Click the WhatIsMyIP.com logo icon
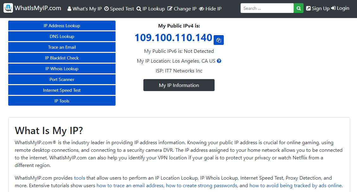 [8, 8]
